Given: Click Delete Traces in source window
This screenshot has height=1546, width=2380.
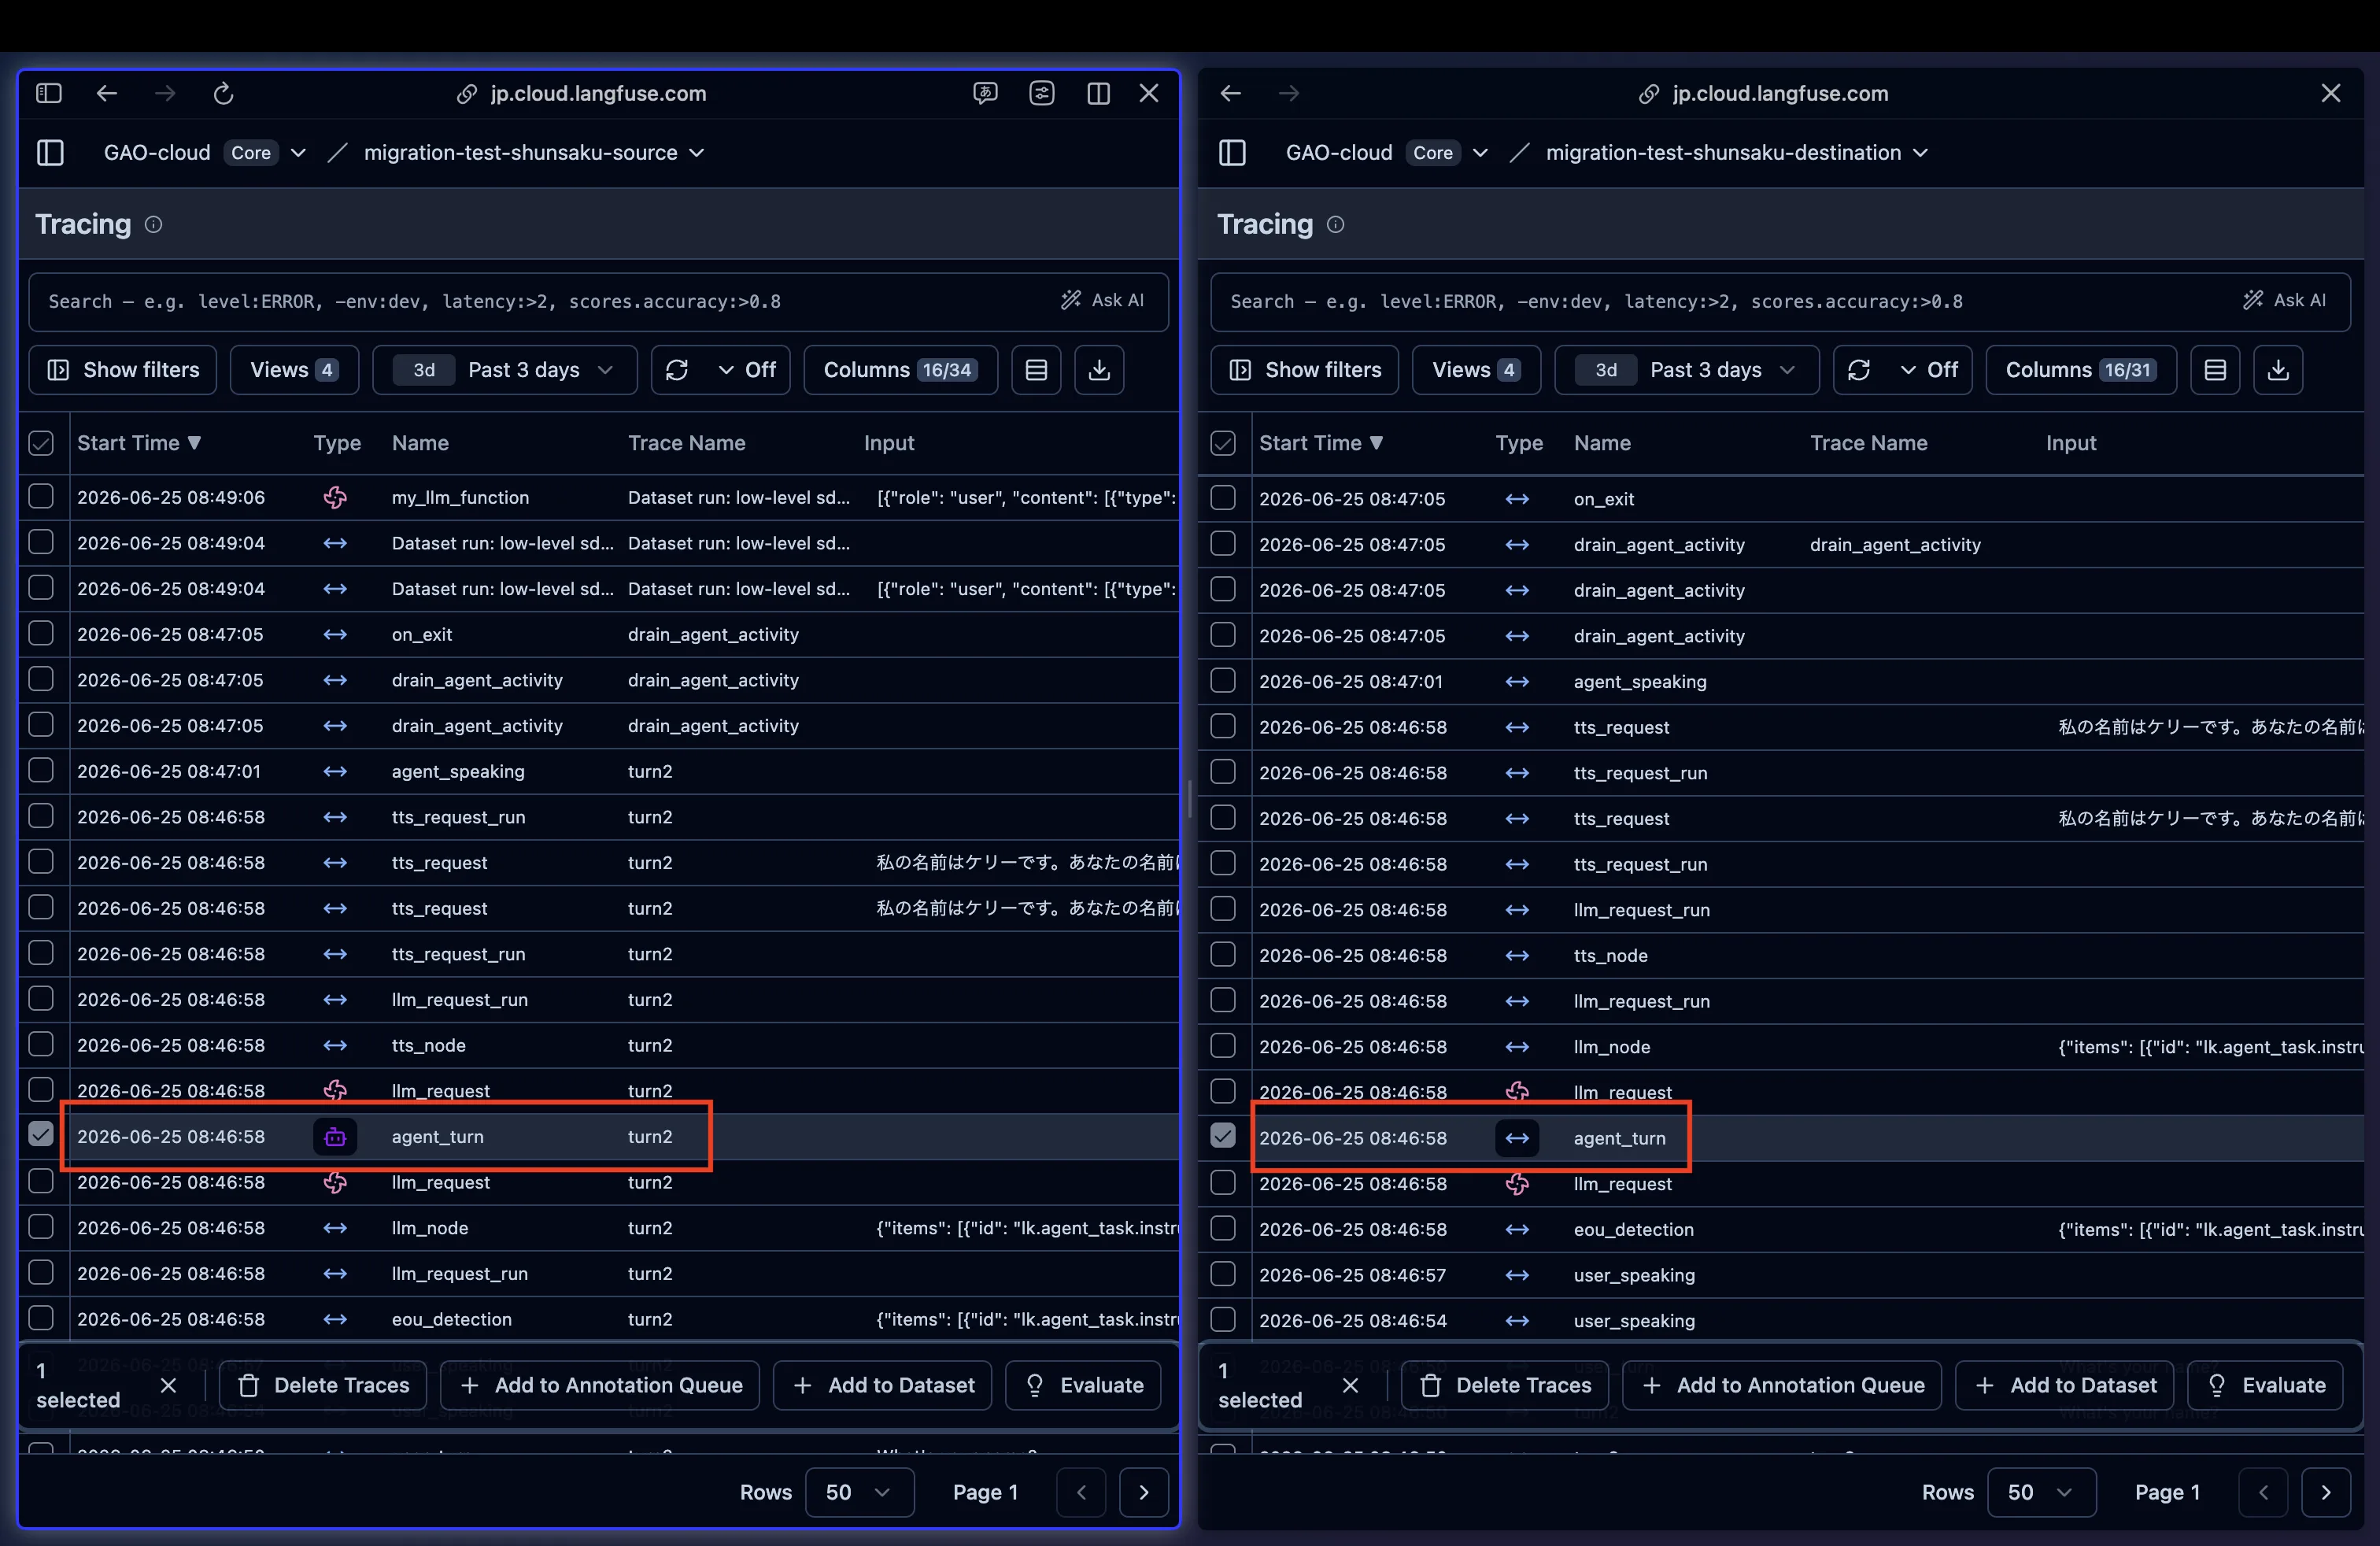Looking at the screenshot, I should [x=324, y=1385].
